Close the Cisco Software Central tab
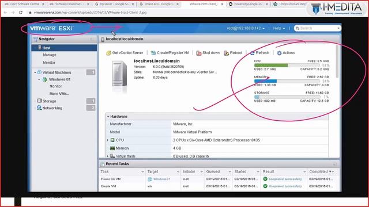The height and width of the screenshot is (207, 369). coord(43,4)
